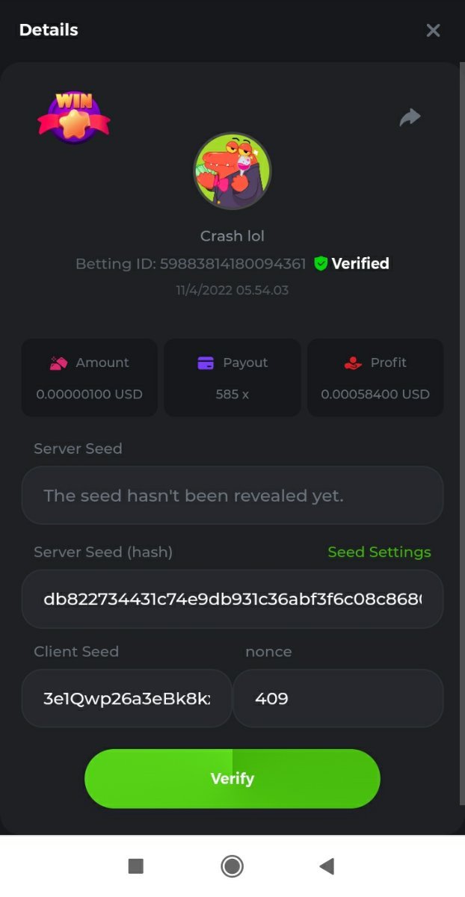Tap the Profit amount card
This screenshot has height=897, width=465.
pyautogui.click(x=375, y=378)
